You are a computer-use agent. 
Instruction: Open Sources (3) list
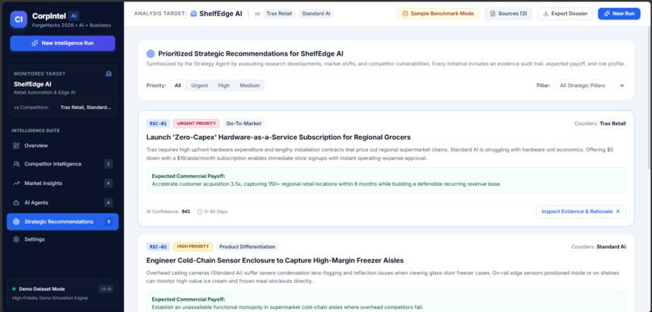pos(508,14)
